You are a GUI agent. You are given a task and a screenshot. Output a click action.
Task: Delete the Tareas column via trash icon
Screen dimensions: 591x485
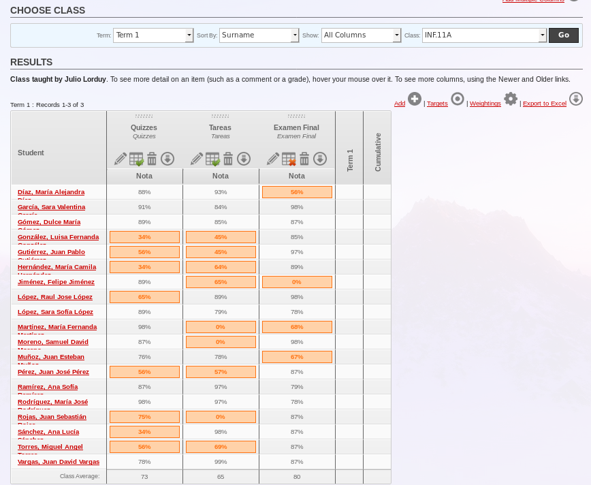pyautogui.click(x=228, y=159)
